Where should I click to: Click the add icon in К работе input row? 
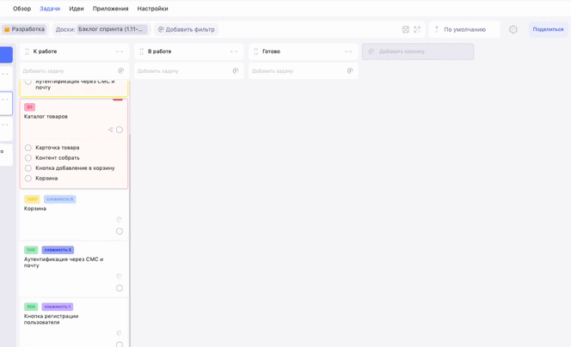click(120, 71)
